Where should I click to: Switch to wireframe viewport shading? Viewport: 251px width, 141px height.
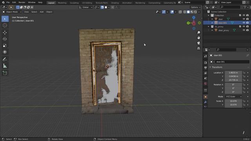[185, 12]
